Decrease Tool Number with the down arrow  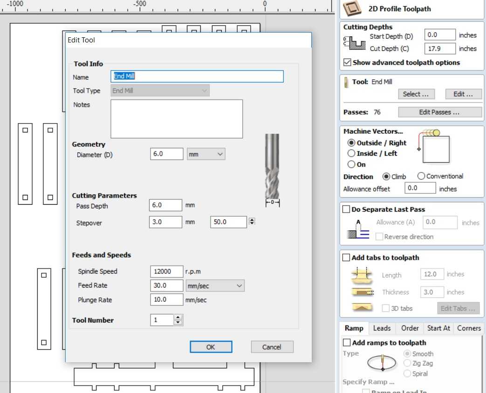coord(178,322)
